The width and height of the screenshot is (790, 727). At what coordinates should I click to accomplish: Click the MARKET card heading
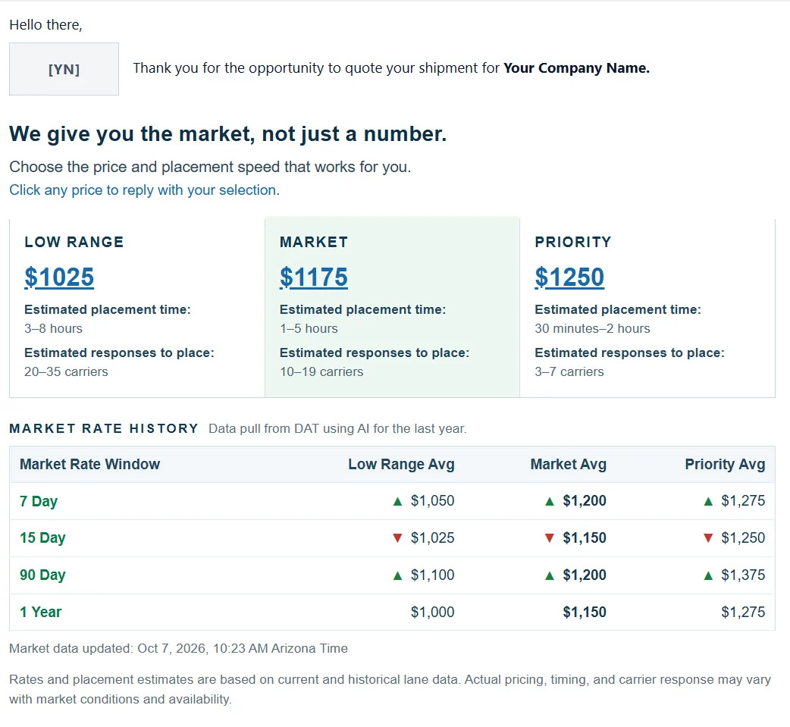tap(313, 242)
